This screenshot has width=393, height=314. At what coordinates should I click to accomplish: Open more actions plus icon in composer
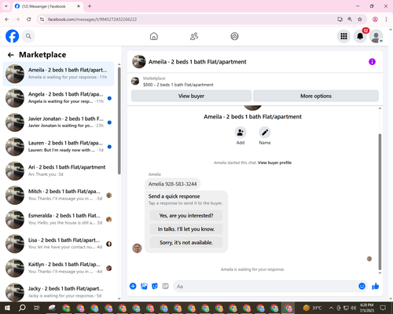tap(133, 286)
